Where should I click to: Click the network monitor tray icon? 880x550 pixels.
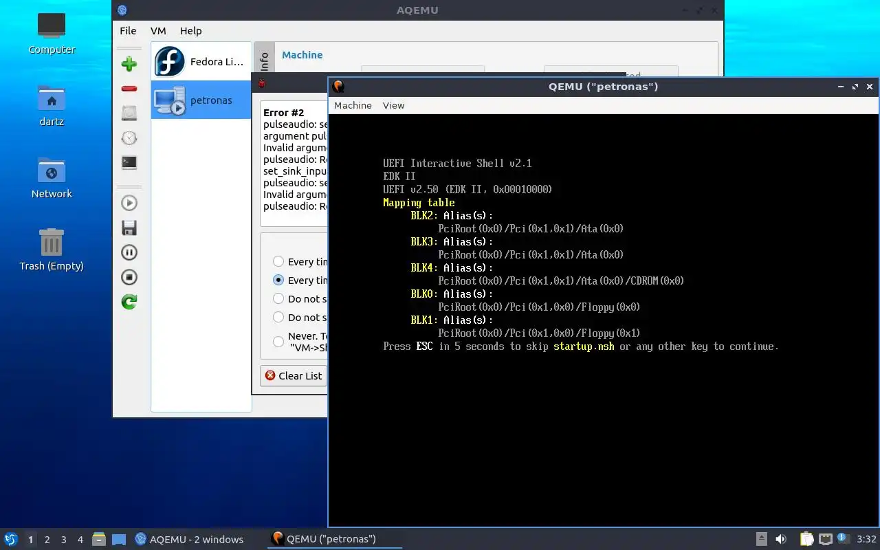coord(826,539)
